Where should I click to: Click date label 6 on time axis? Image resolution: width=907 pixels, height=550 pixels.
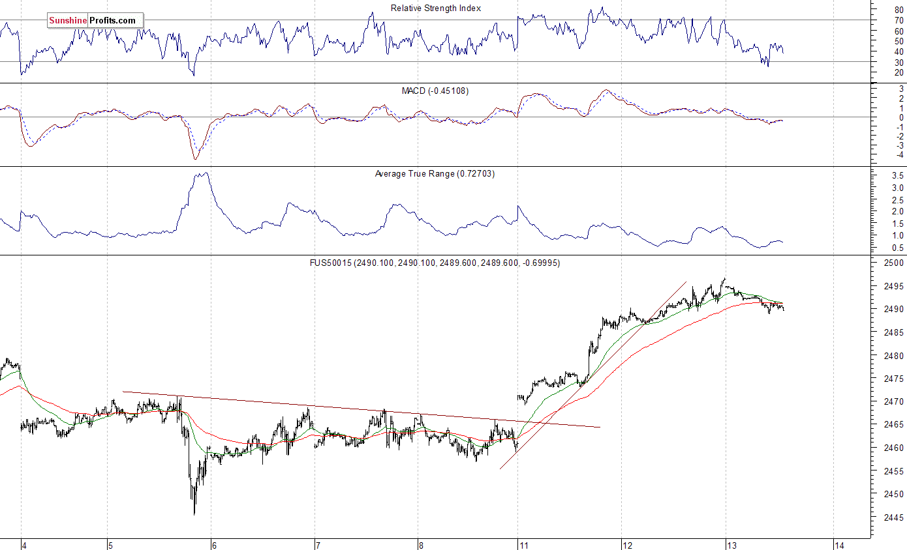[x=214, y=545]
